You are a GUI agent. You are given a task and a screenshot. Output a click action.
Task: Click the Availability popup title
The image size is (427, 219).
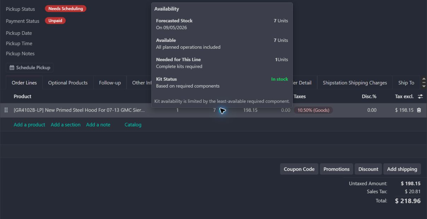pyautogui.click(x=167, y=9)
